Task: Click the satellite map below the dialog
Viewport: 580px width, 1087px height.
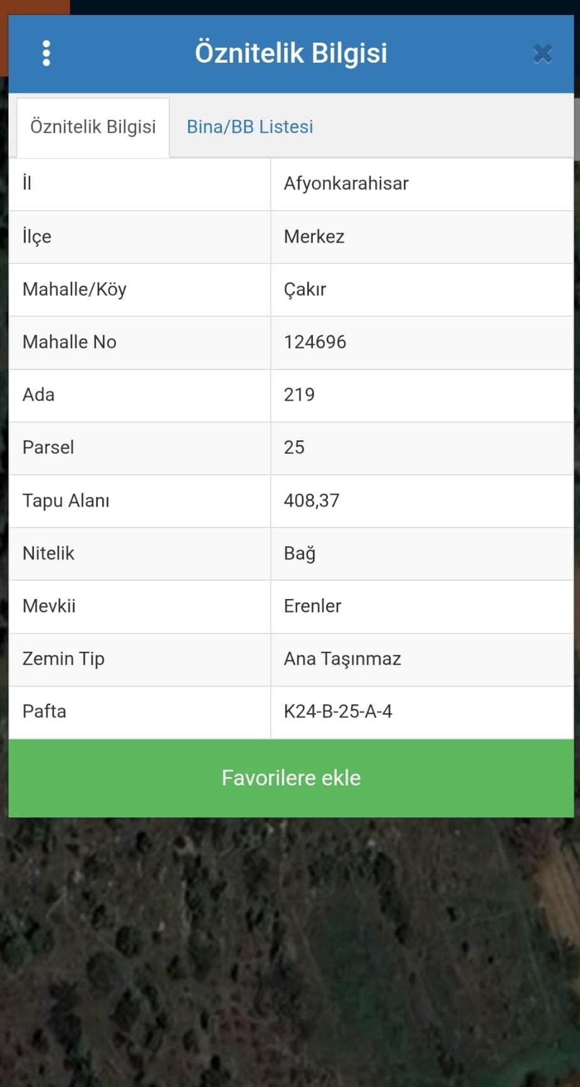Action: point(290,953)
